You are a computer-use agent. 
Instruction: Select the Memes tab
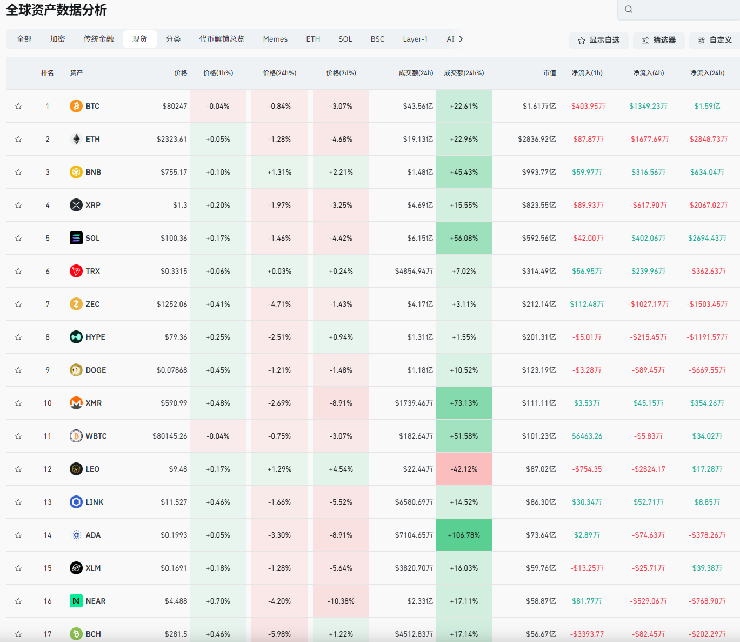[275, 39]
